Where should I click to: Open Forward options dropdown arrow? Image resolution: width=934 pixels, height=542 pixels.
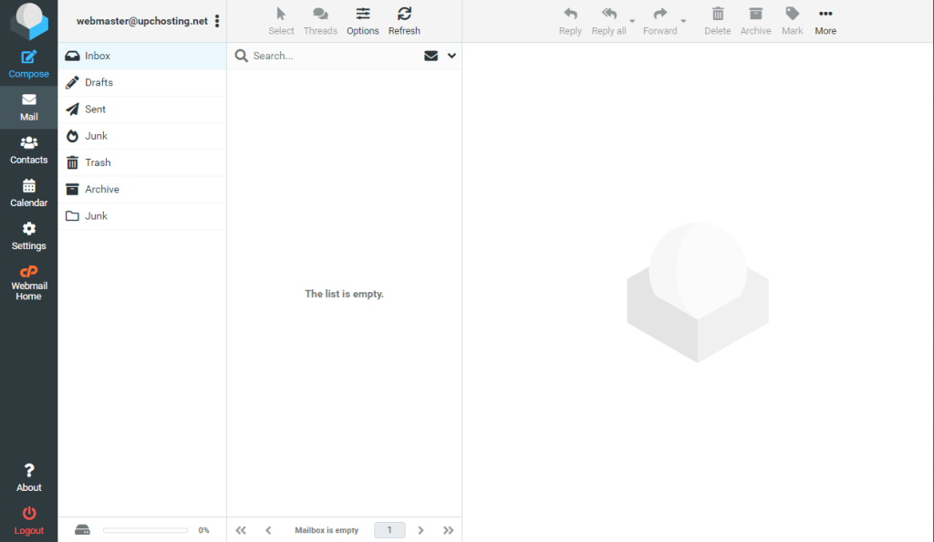[x=683, y=21]
